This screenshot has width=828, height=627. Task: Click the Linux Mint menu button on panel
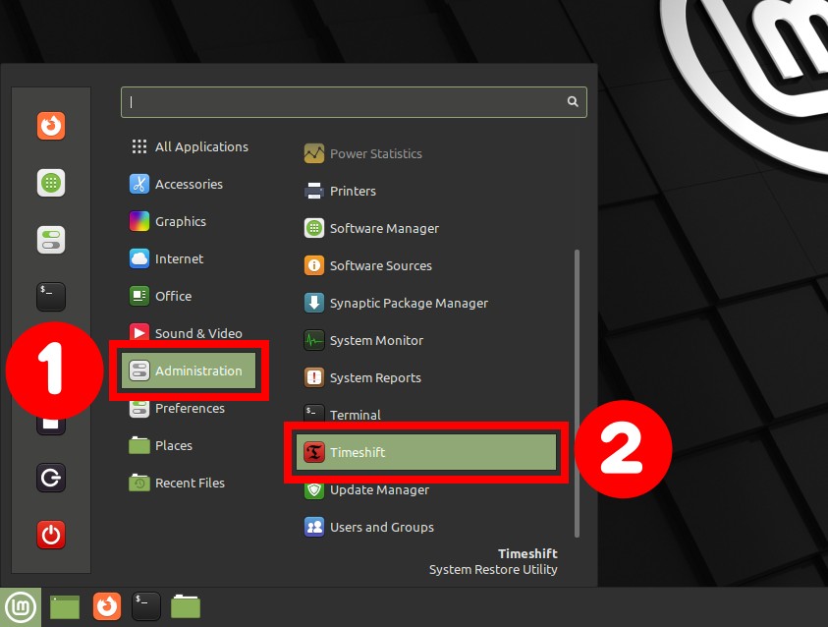[x=21, y=607]
